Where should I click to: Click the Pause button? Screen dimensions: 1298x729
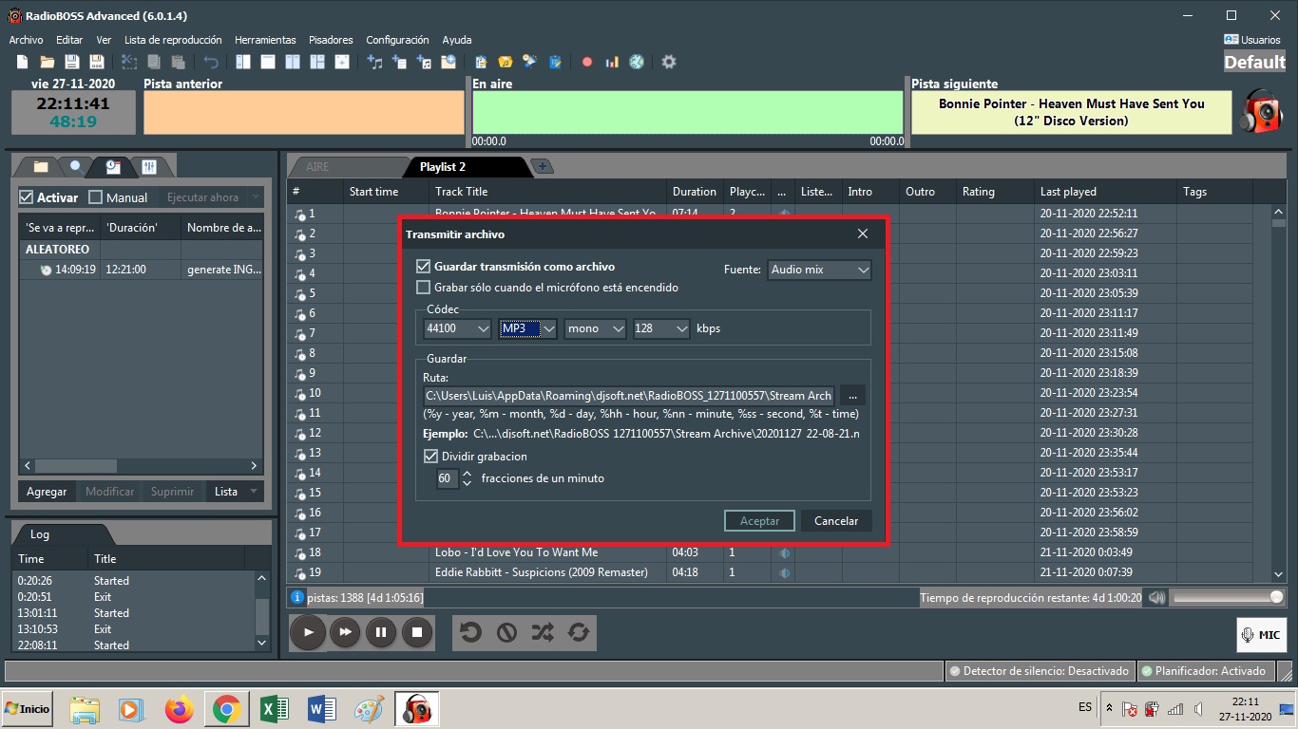click(x=381, y=632)
